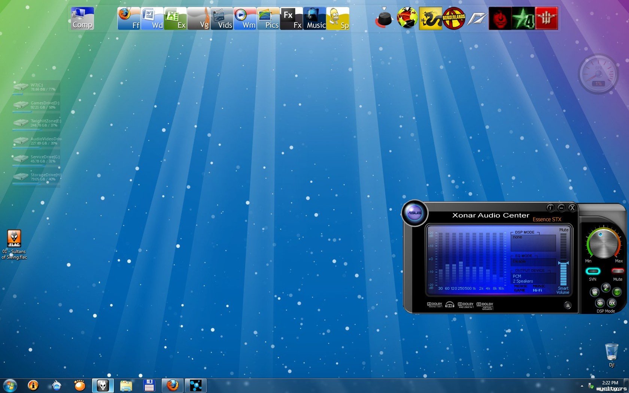This screenshot has width=629, height=393.
Task: Enable the Game mode controller icon
Action: [600, 302]
